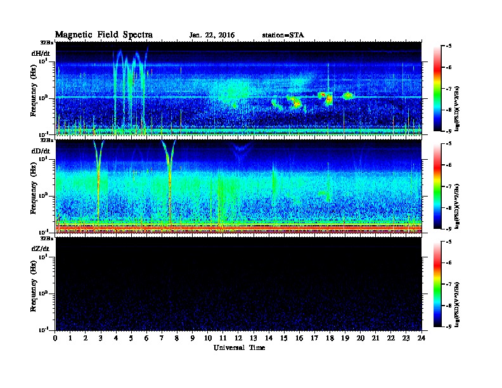The width and height of the screenshot is (502, 388).
Task: Click the '-8' label on dD/dt color bar
Action: (449, 208)
